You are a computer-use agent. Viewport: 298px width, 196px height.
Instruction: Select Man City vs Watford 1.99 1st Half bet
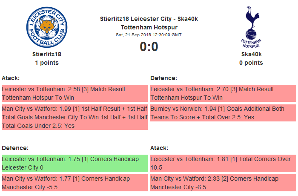74,117
